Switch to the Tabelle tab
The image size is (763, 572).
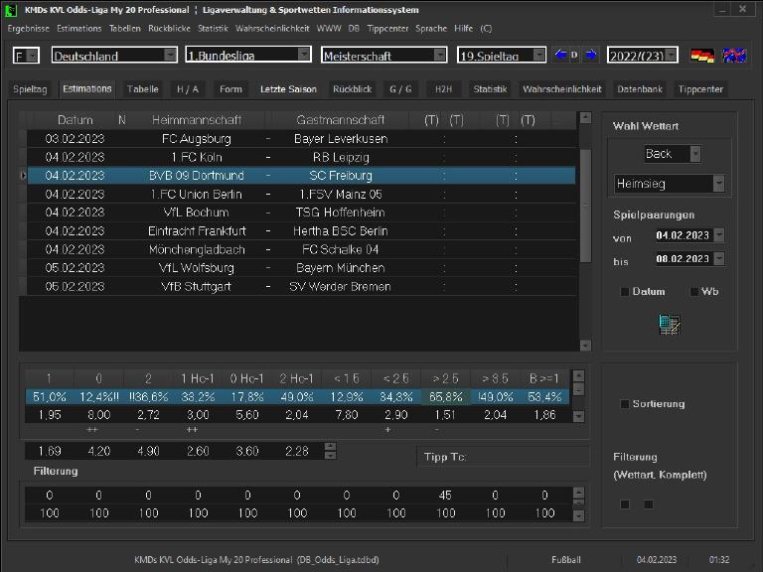pyautogui.click(x=143, y=89)
